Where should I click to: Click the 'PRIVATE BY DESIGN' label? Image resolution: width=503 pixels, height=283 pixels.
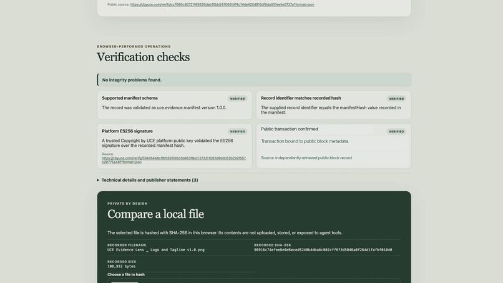coord(127,204)
